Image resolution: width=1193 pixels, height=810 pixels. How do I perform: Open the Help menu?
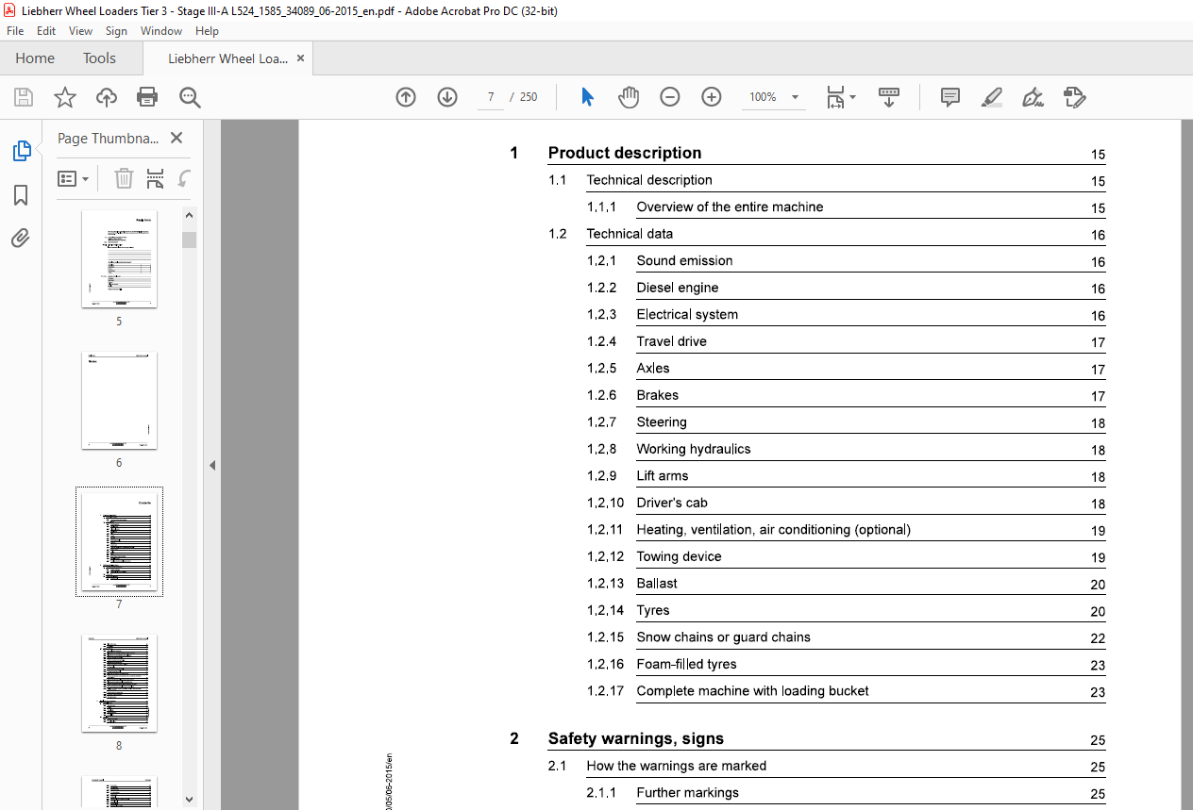click(x=207, y=31)
